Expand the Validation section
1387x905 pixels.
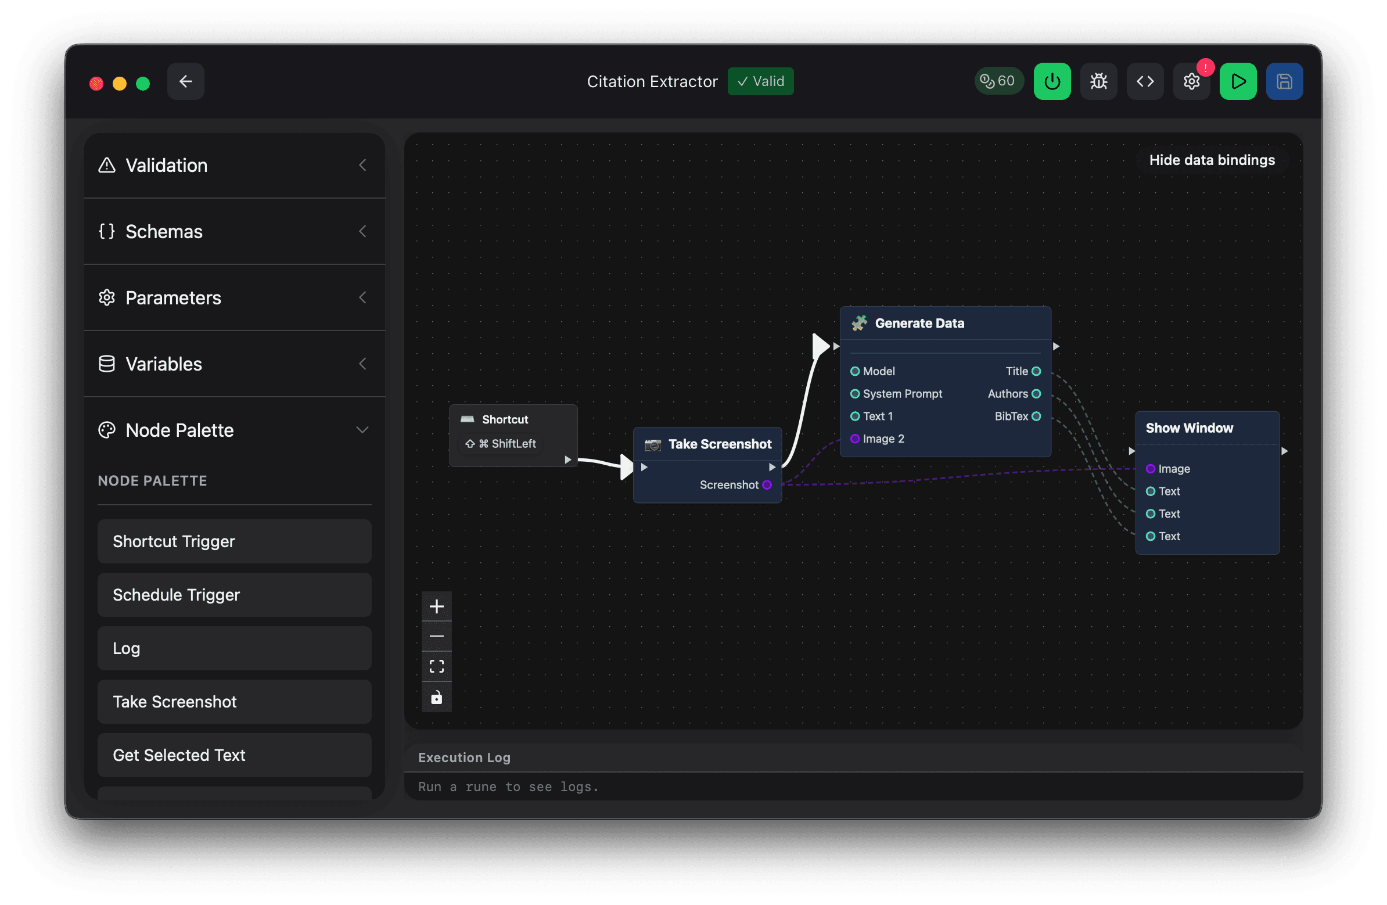pyautogui.click(x=234, y=166)
